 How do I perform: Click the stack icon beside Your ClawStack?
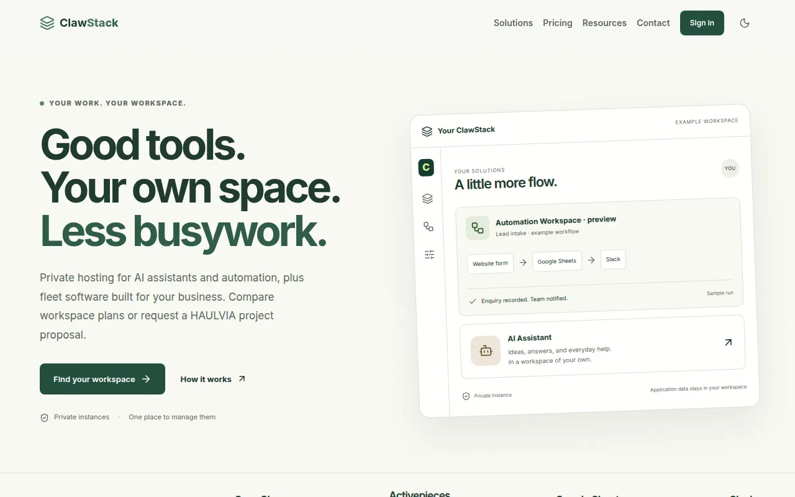(427, 131)
